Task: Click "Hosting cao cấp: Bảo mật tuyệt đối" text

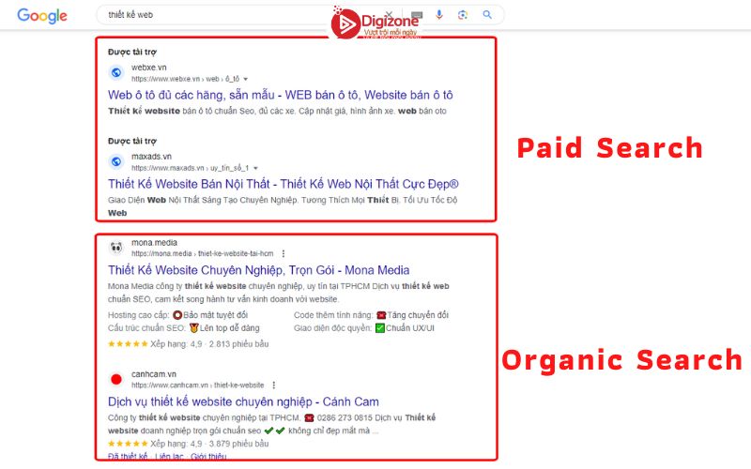Action: click(177, 315)
